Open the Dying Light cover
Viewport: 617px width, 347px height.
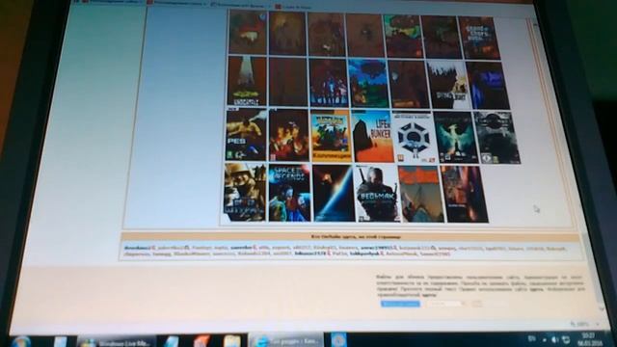click(x=448, y=85)
